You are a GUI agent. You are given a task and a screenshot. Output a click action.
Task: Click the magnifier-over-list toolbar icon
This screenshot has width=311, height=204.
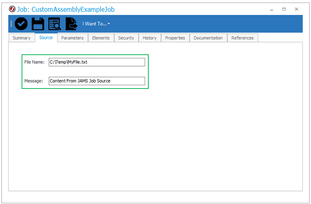(x=55, y=24)
